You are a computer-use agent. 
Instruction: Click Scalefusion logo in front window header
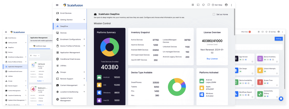73,5
